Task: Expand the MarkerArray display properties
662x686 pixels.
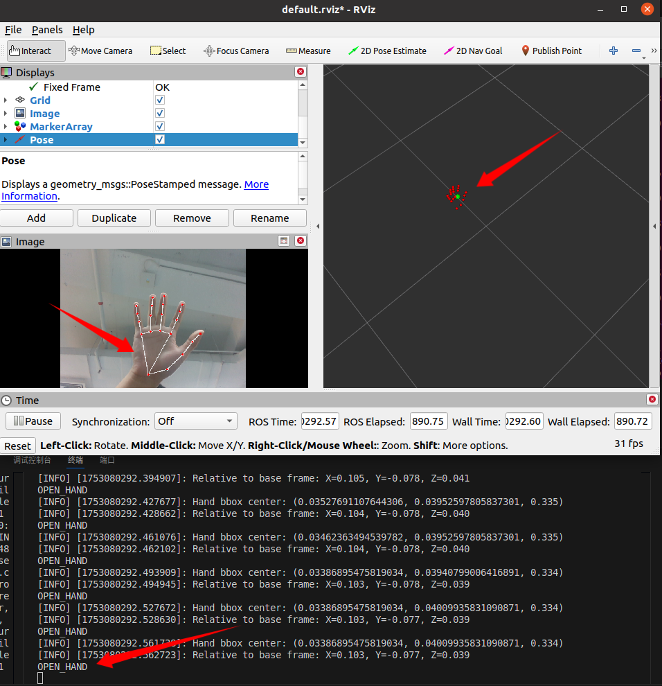Action: tap(6, 127)
